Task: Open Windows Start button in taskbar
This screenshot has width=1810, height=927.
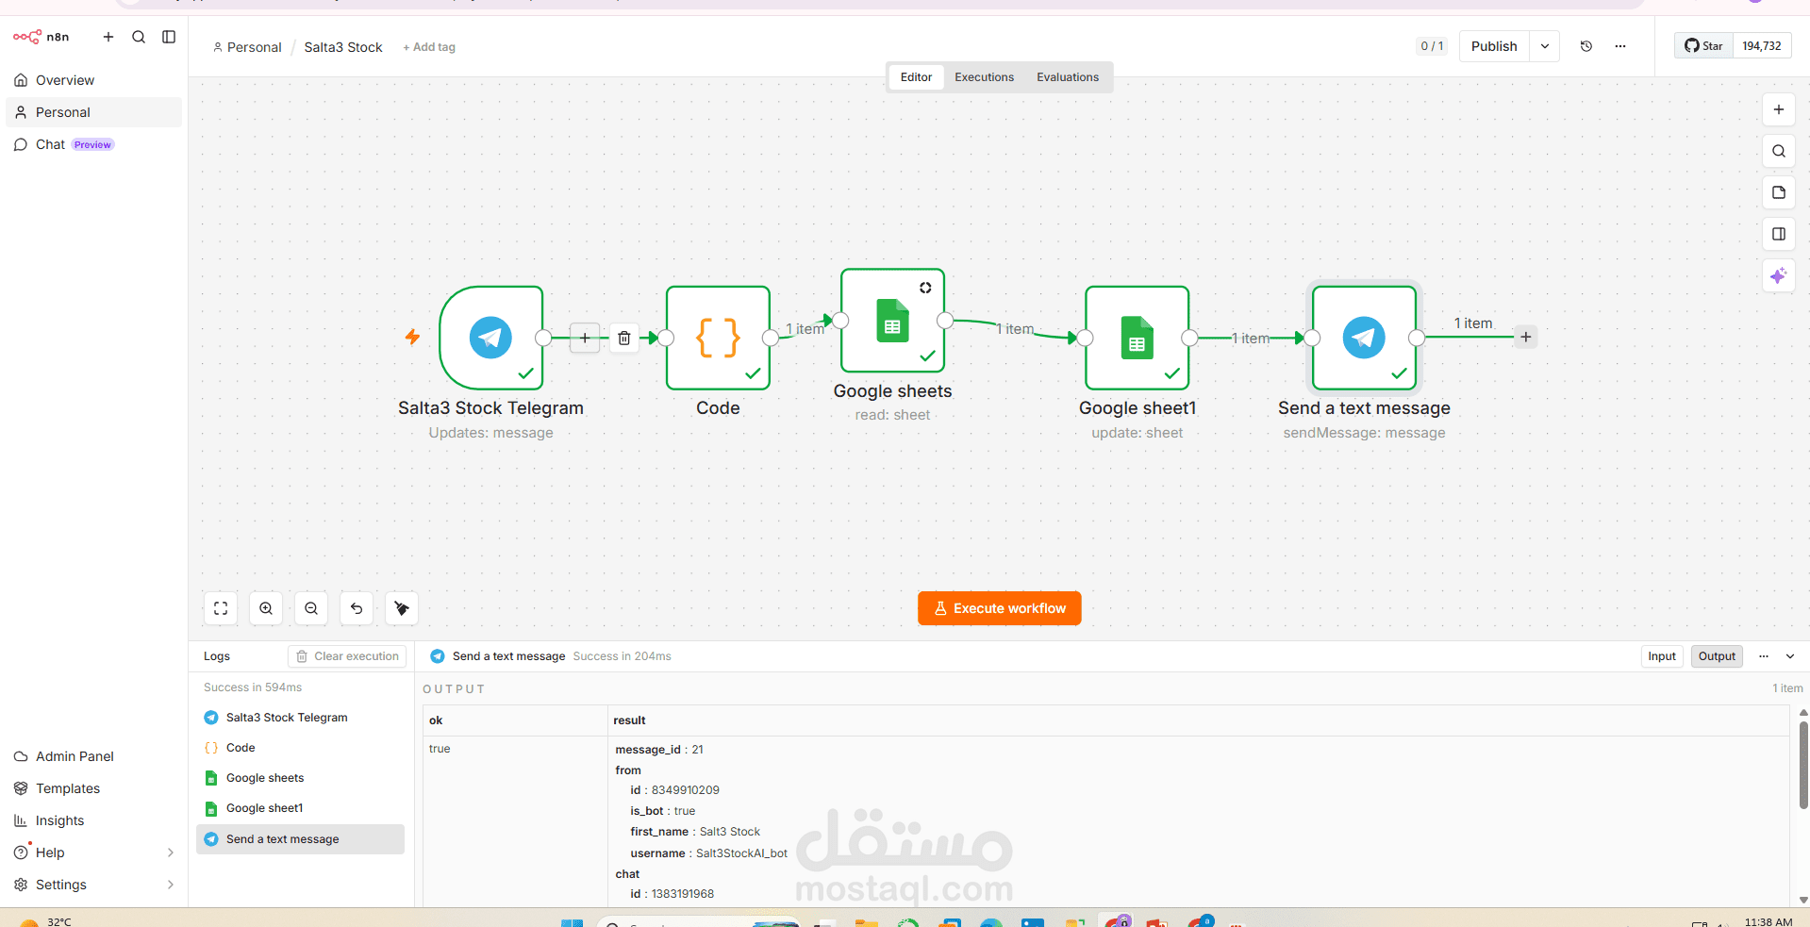Action: 572,922
